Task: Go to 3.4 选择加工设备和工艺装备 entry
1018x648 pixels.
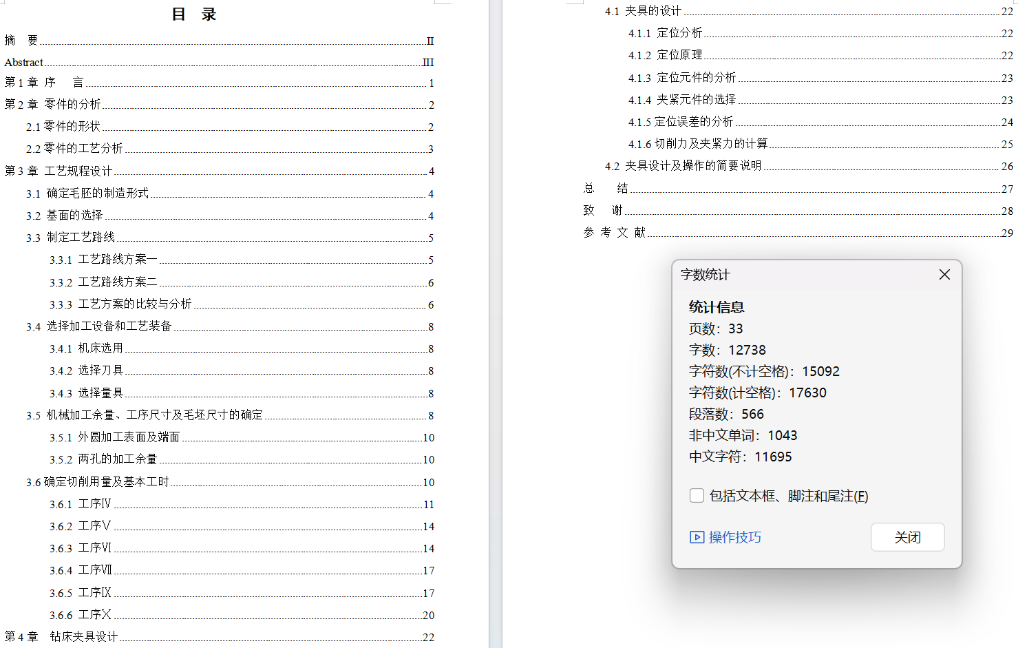Action: (x=230, y=326)
